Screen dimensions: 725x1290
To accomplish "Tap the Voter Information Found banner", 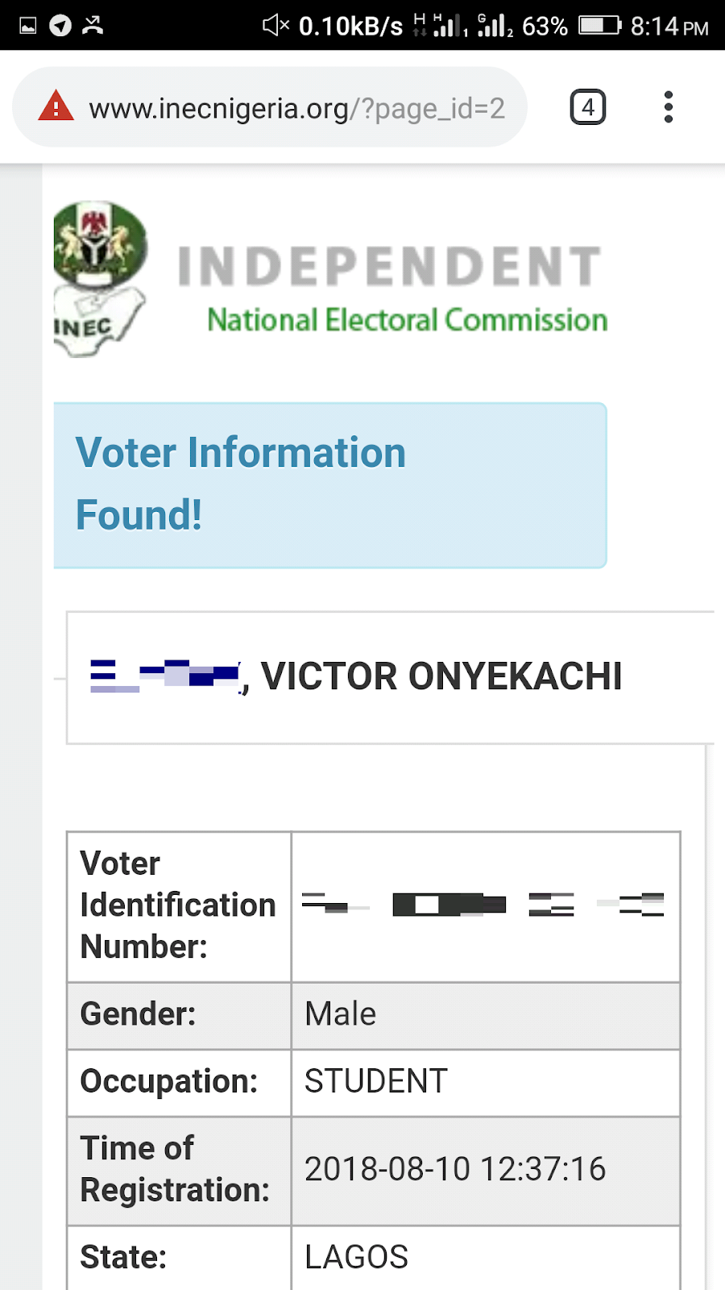I will [x=329, y=485].
